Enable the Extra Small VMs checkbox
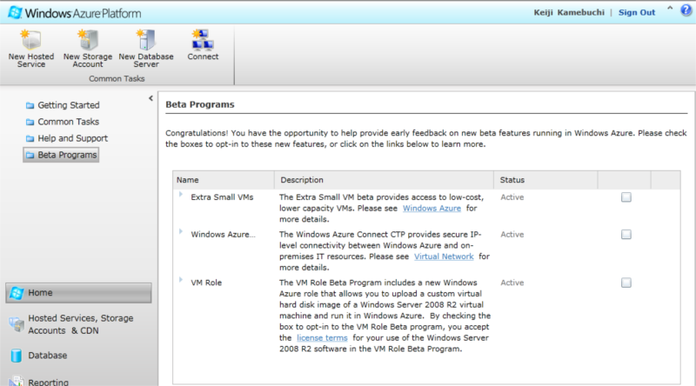The image size is (696, 386). point(626,198)
